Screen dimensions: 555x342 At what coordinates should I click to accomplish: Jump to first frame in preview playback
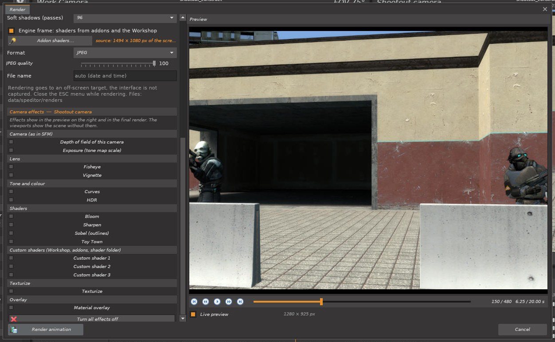[x=194, y=302]
